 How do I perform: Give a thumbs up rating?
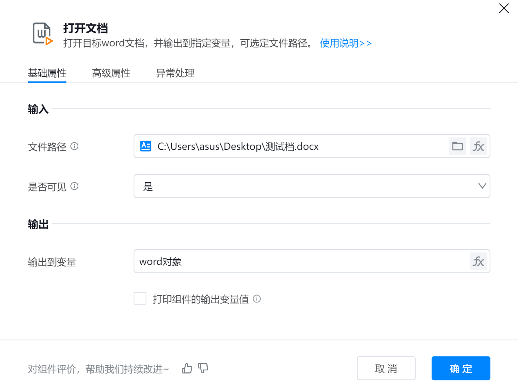coord(187,368)
